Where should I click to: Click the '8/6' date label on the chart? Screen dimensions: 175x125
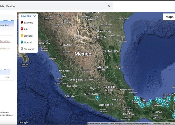coord(7,77)
